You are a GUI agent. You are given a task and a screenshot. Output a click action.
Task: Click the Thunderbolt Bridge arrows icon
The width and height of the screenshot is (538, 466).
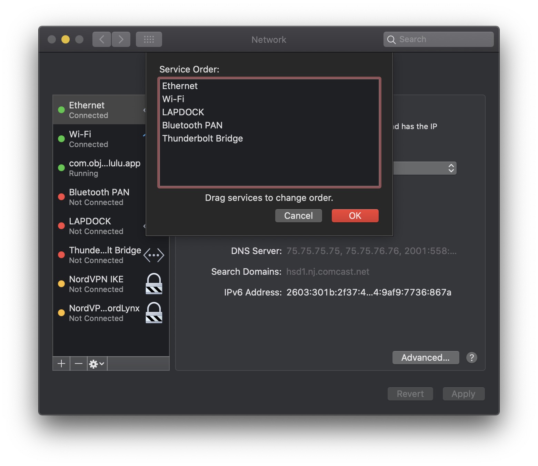click(154, 255)
